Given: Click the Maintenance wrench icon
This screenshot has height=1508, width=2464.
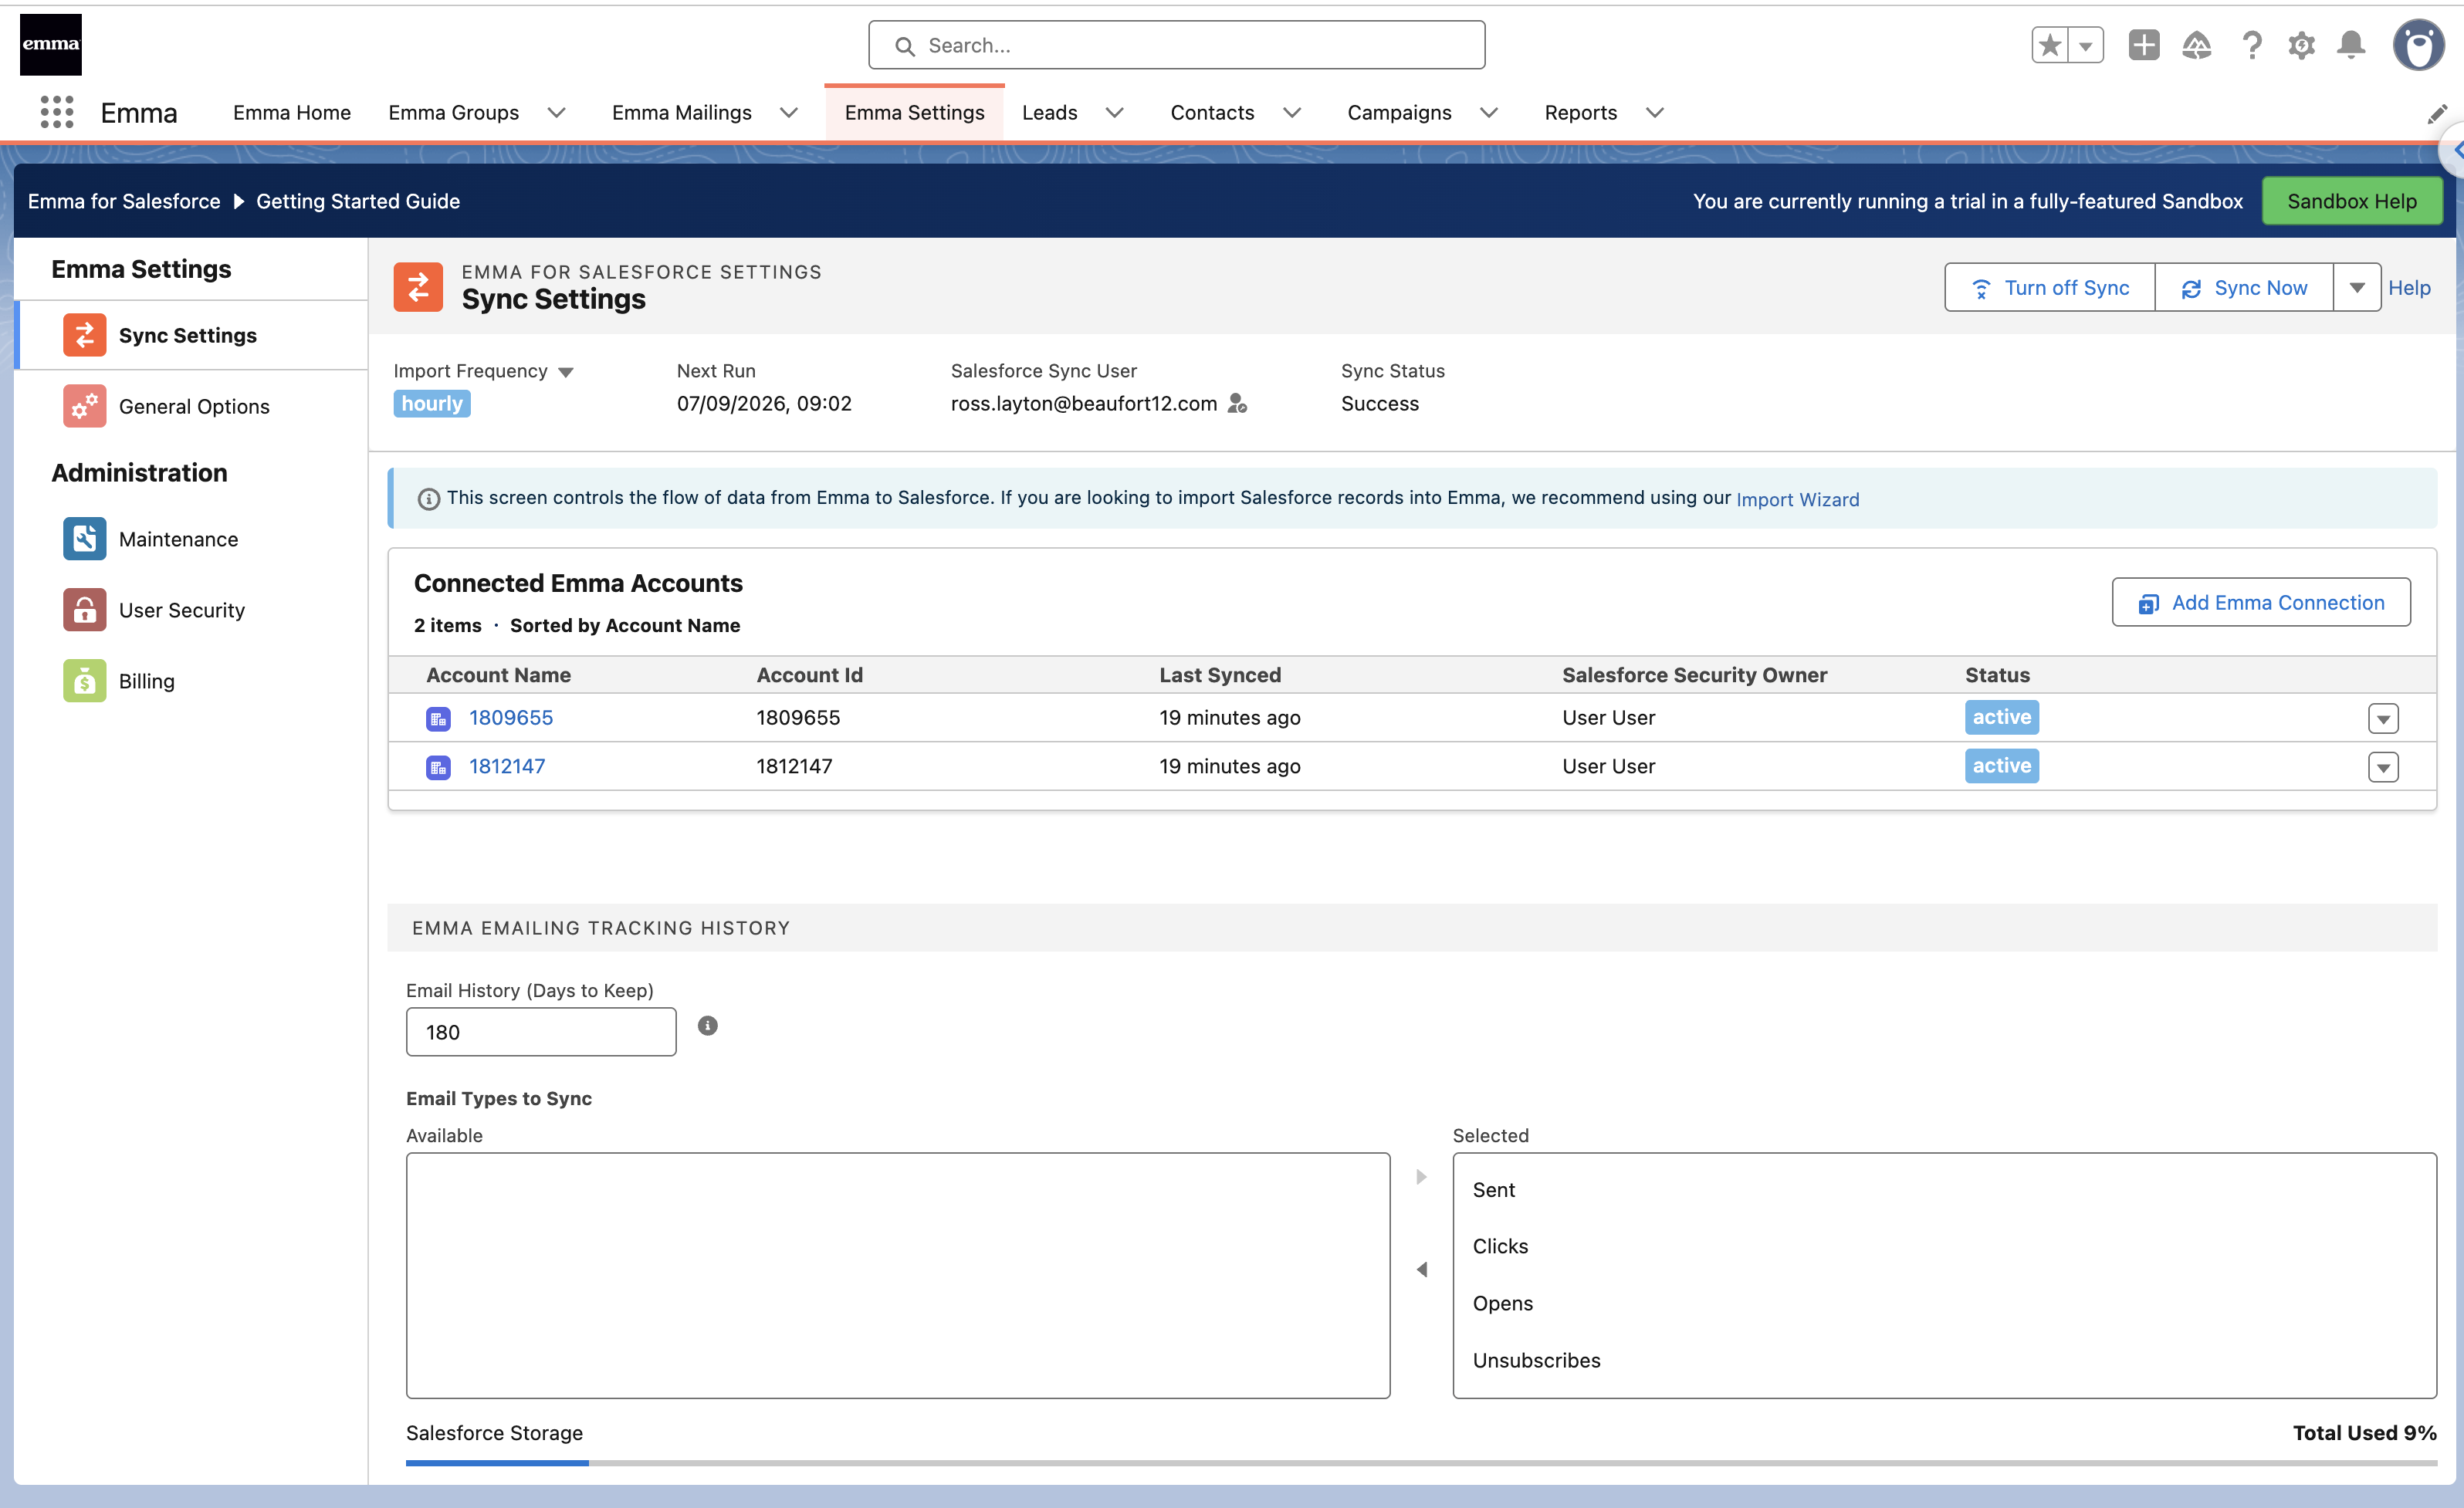Looking at the screenshot, I should (85, 539).
